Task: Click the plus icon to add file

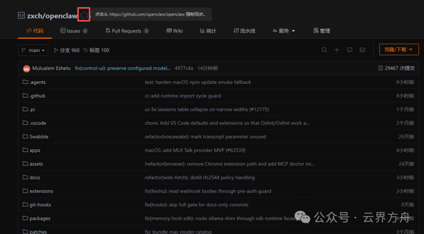Action: [x=337, y=50]
